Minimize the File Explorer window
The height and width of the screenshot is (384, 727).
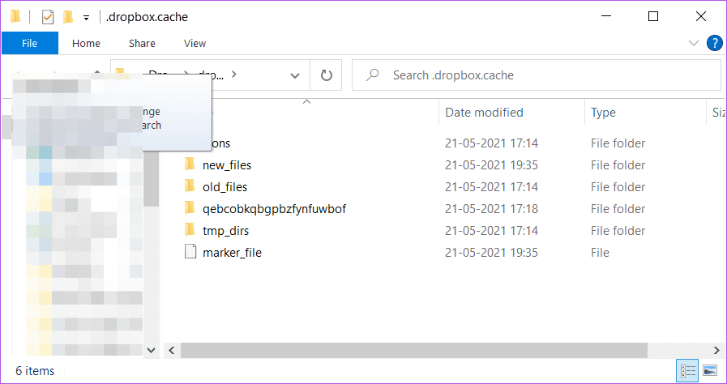[x=605, y=17]
